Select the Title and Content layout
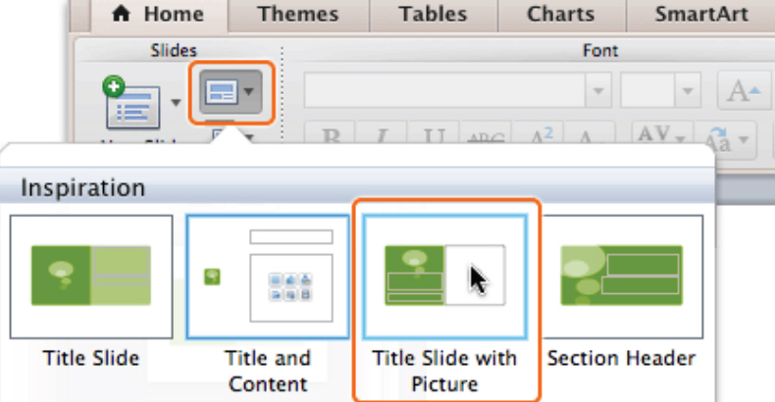 pyautogui.click(x=268, y=276)
